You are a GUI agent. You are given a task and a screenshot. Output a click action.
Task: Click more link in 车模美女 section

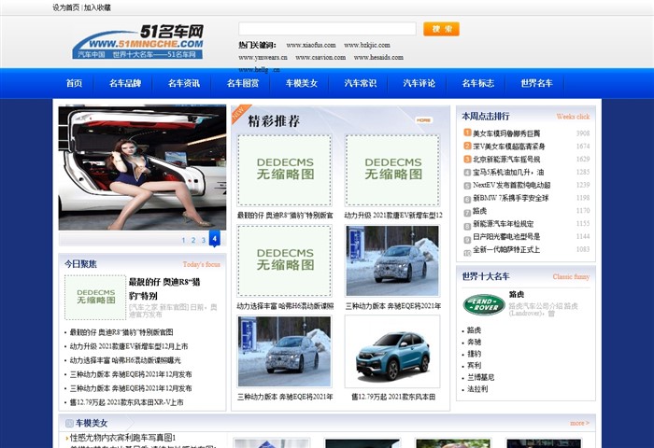coord(580,423)
